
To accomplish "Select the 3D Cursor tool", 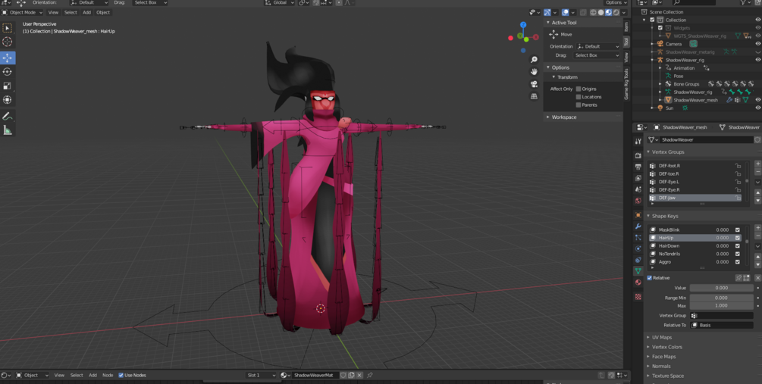I will [8, 42].
